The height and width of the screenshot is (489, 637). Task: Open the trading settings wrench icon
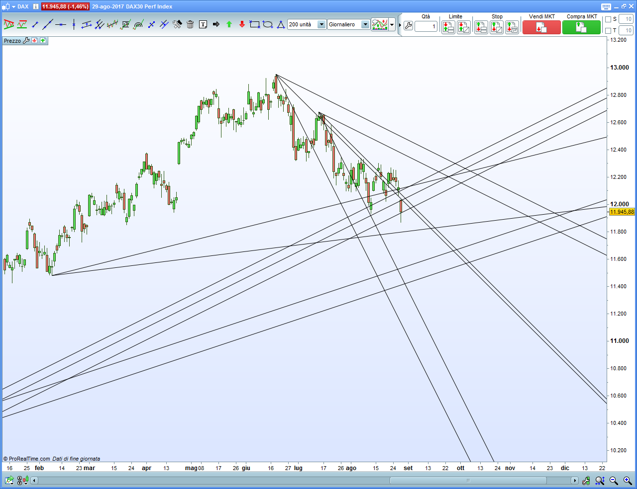click(x=408, y=26)
